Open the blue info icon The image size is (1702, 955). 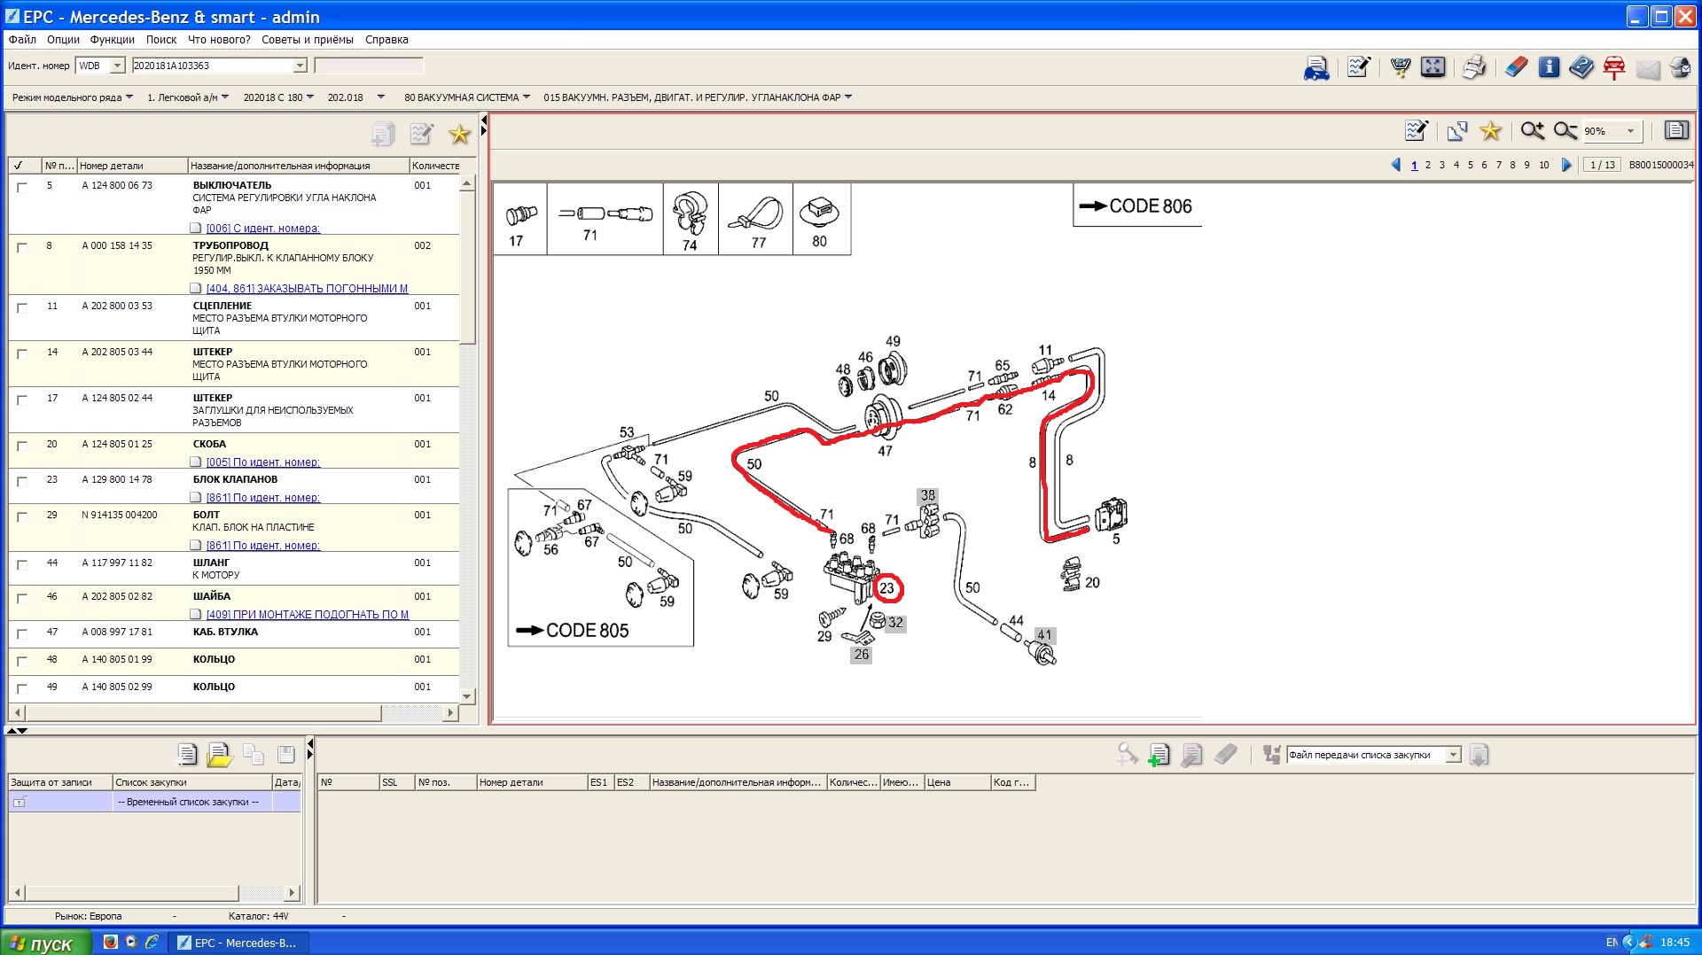(x=1549, y=67)
